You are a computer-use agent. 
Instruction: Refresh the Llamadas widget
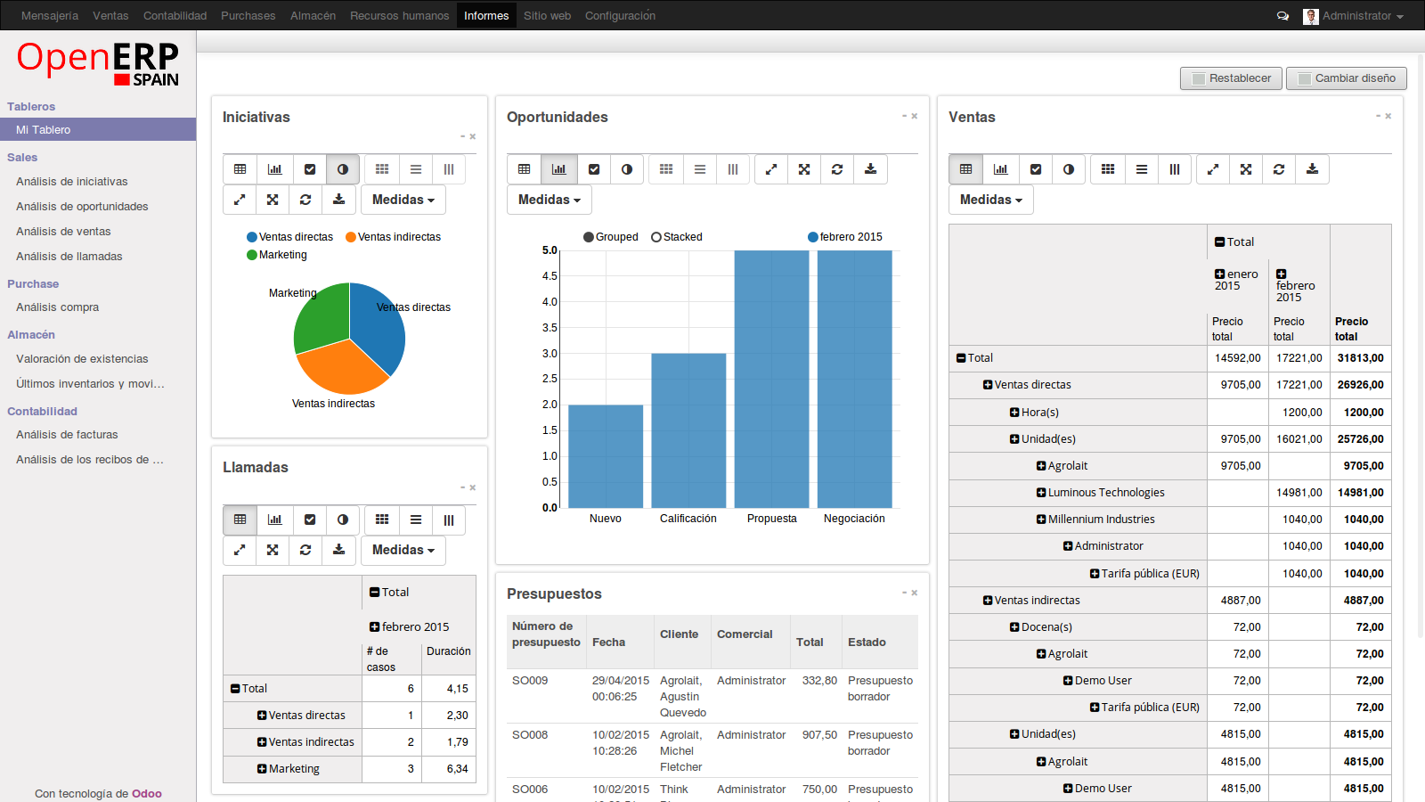point(305,550)
